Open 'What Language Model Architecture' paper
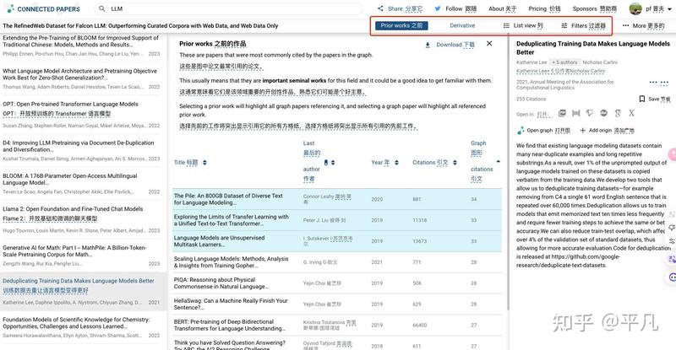The image size is (676, 350). (79, 74)
